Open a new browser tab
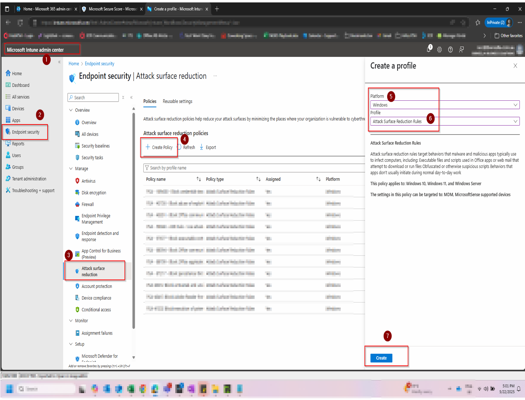Viewport: 525px width, 400px height. click(x=217, y=9)
